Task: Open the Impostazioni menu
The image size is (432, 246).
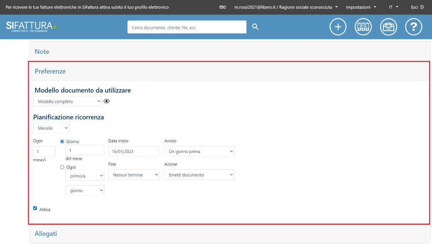Action: click(x=361, y=7)
